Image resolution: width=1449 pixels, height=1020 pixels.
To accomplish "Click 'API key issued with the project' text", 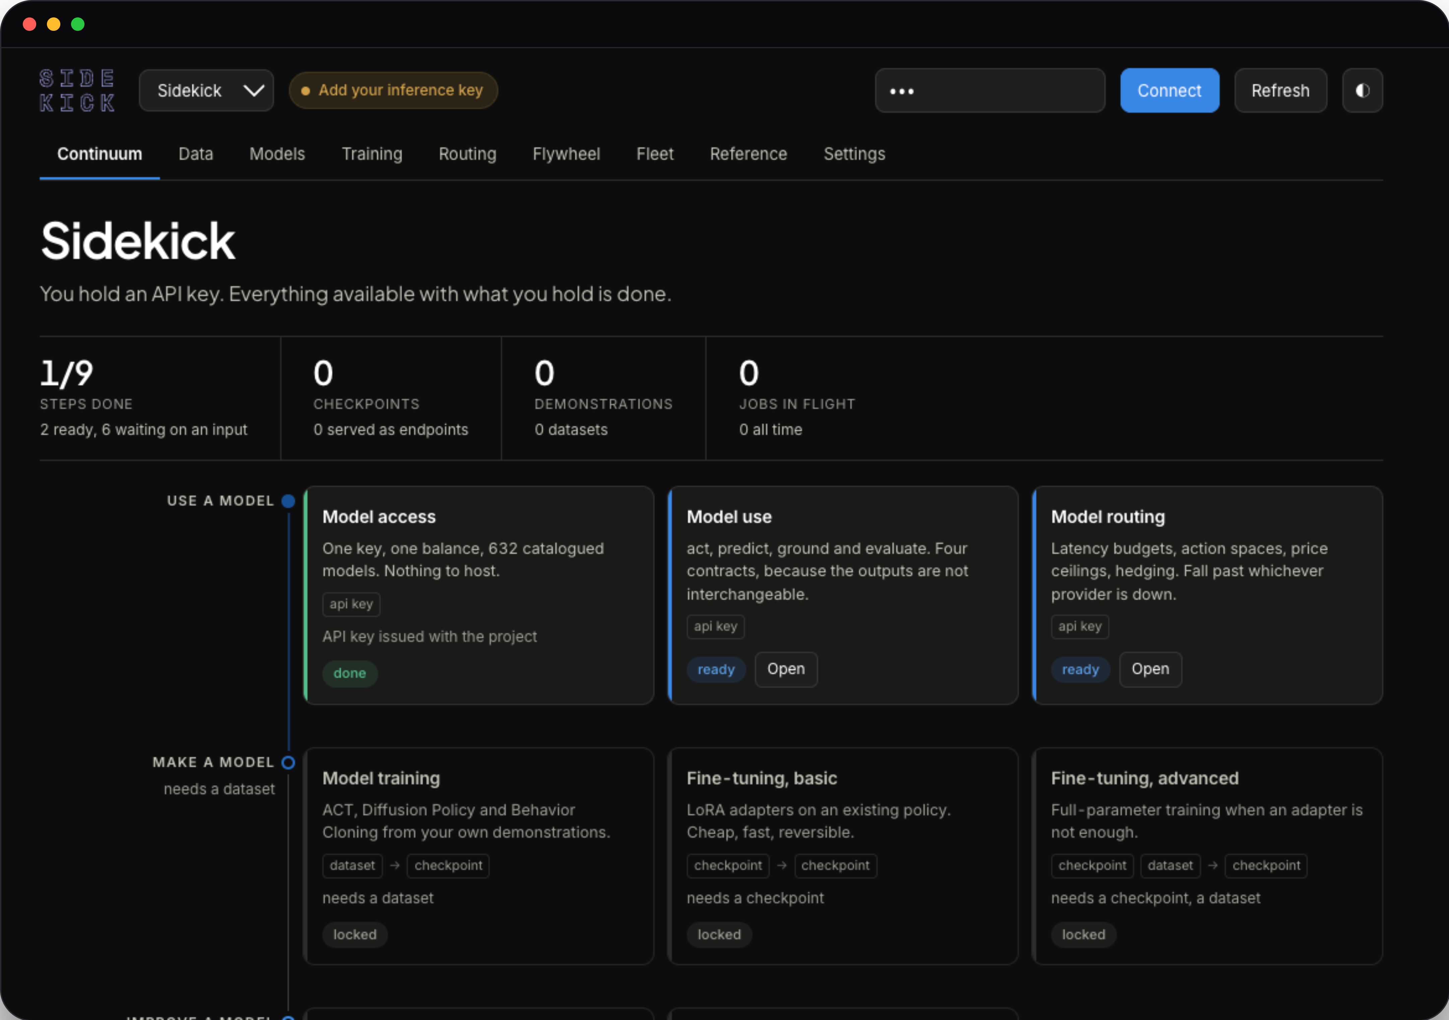I will (x=429, y=636).
